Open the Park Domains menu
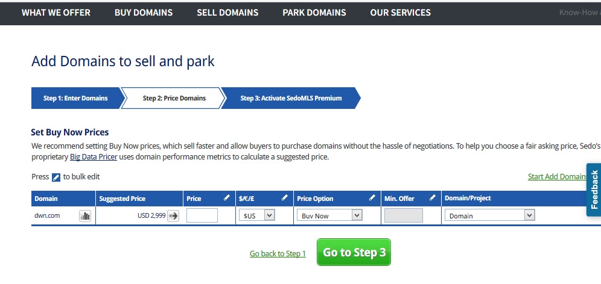The width and height of the screenshot is (601, 284). click(314, 13)
